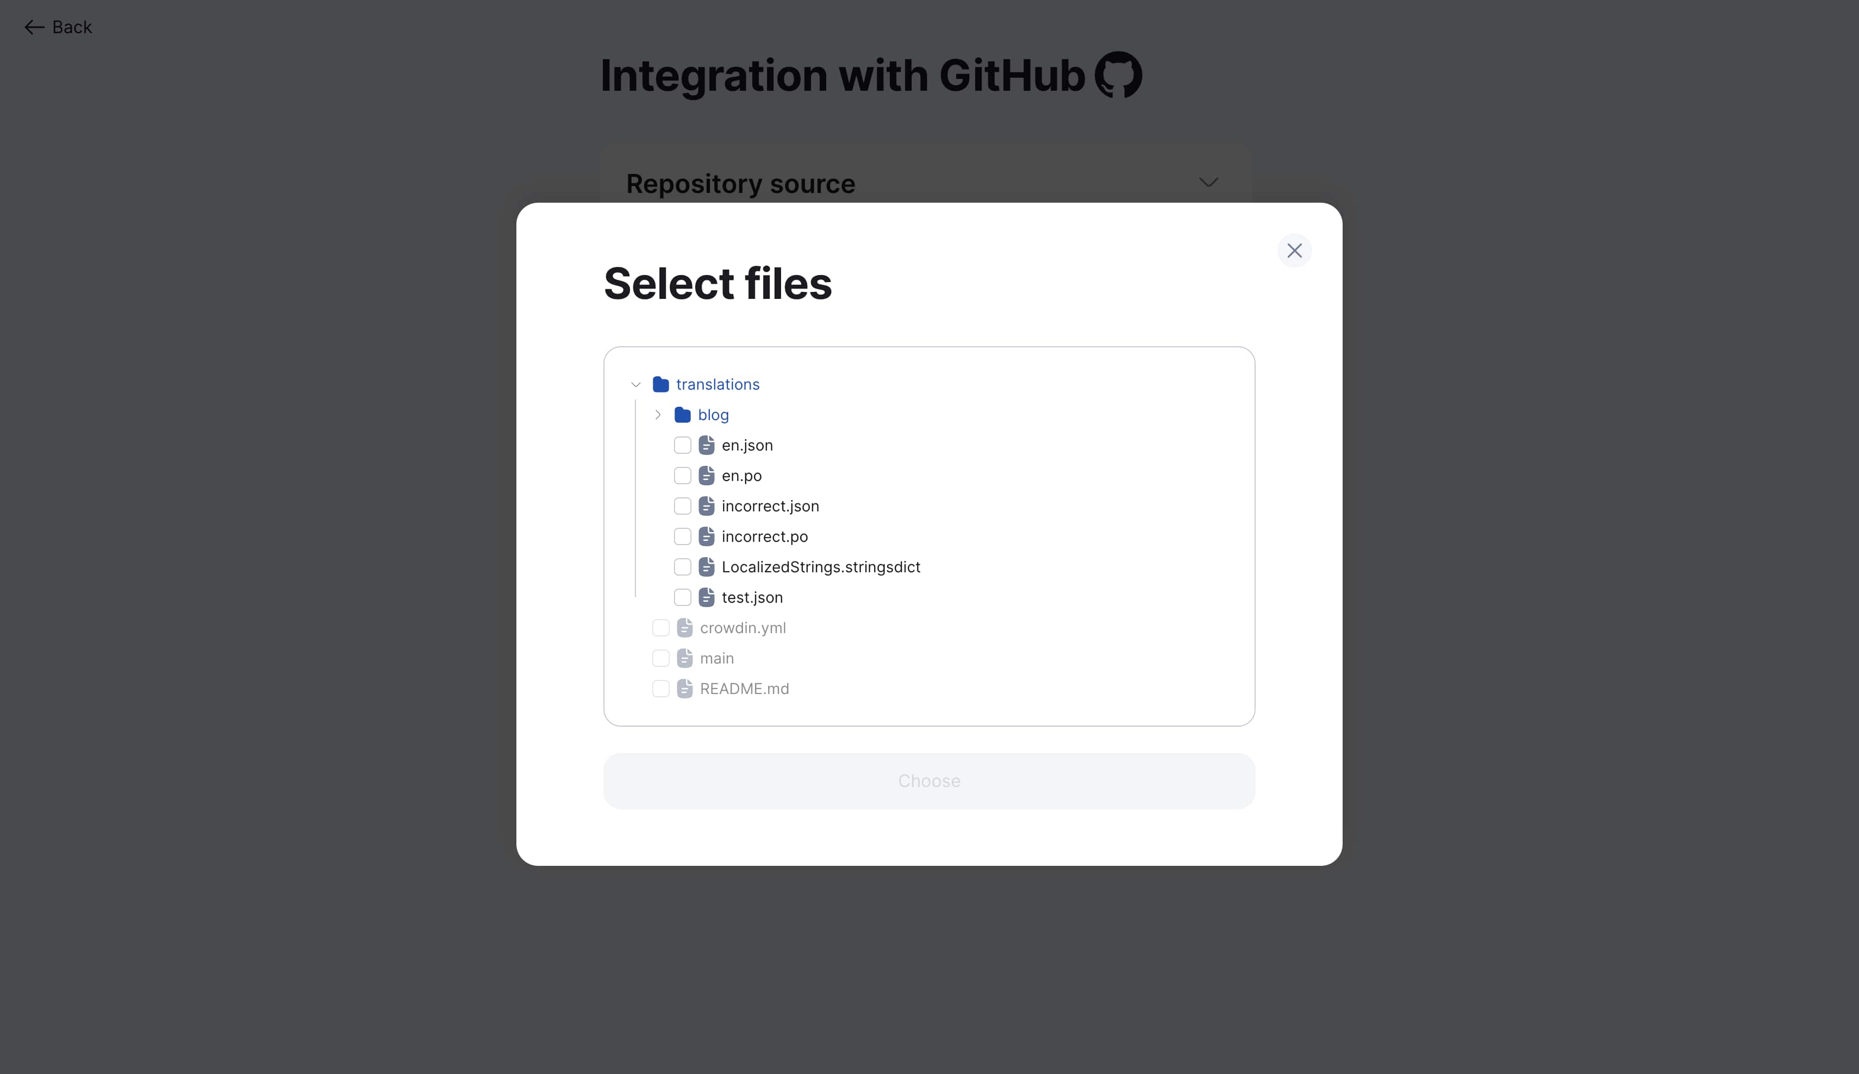Select the LocalizedStrings.stringsdict file name
The height and width of the screenshot is (1074, 1859).
[820, 567]
